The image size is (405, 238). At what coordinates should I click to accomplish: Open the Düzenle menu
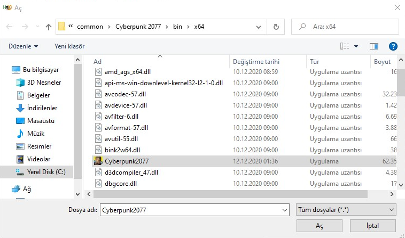click(24, 46)
